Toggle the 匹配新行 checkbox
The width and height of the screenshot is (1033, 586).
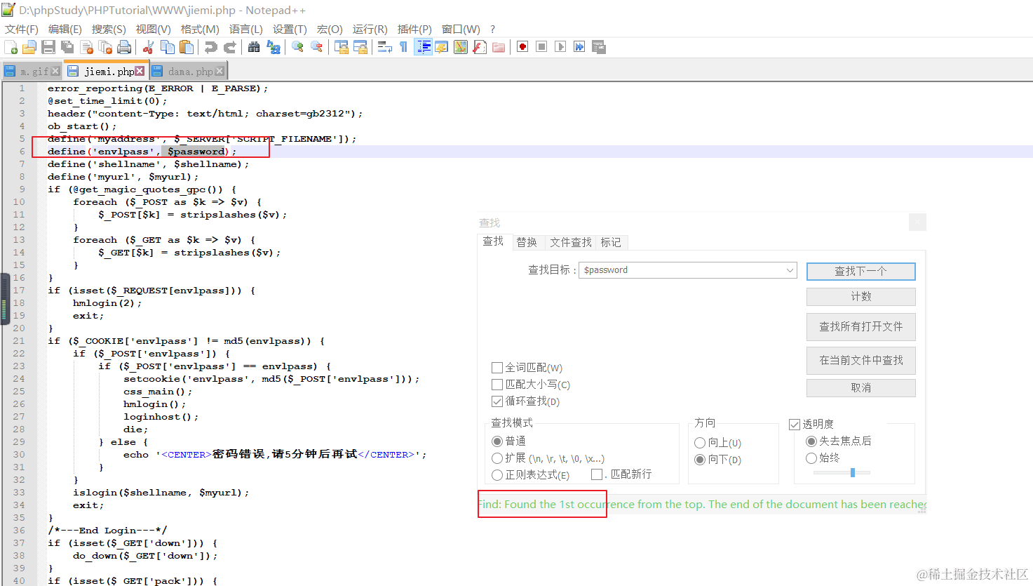tap(597, 474)
